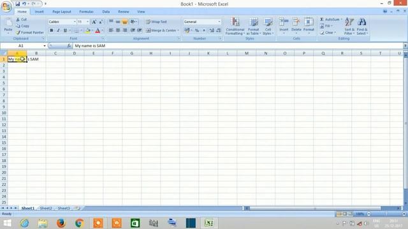Image resolution: width=408 pixels, height=229 pixels.
Task: Set Top Align for cell
Action: click(111, 22)
